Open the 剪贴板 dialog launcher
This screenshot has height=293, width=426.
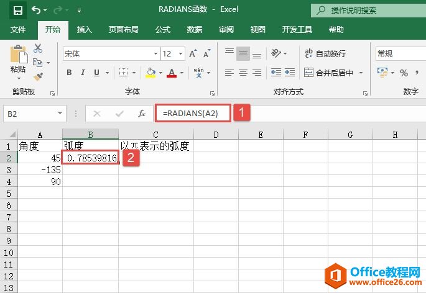click(52, 94)
